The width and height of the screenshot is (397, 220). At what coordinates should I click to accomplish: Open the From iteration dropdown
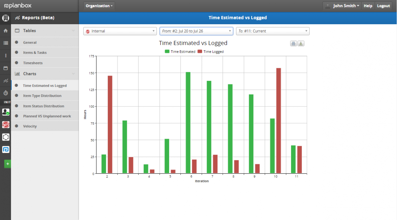click(x=196, y=31)
